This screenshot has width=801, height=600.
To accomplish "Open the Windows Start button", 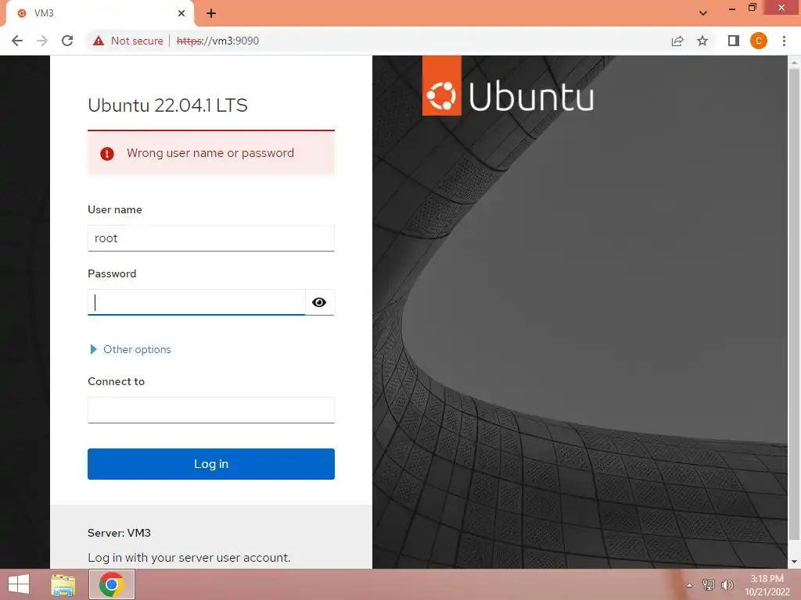I will coord(19,584).
